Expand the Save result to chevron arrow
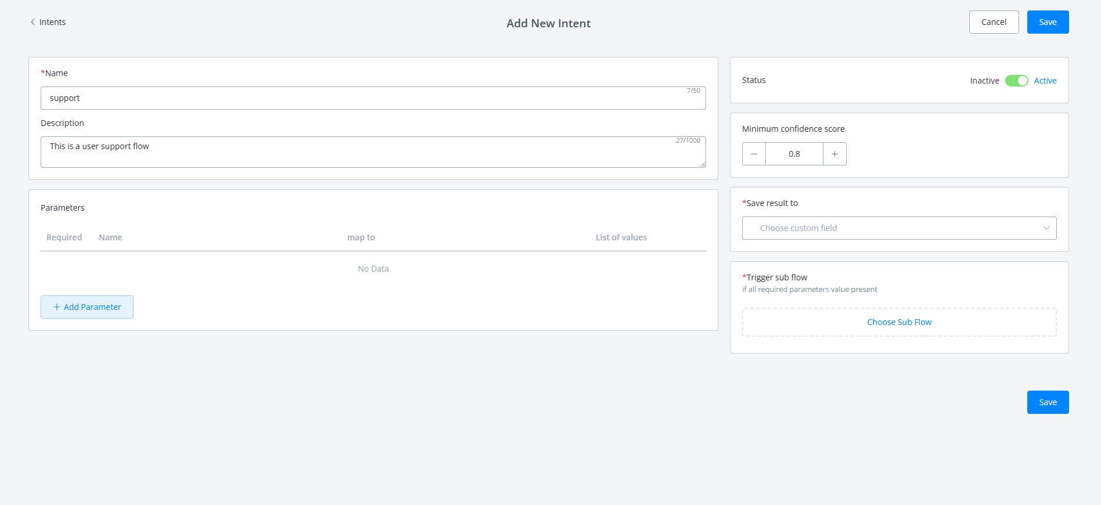Image resolution: width=1101 pixels, height=505 pixels. coord(1046,228)
